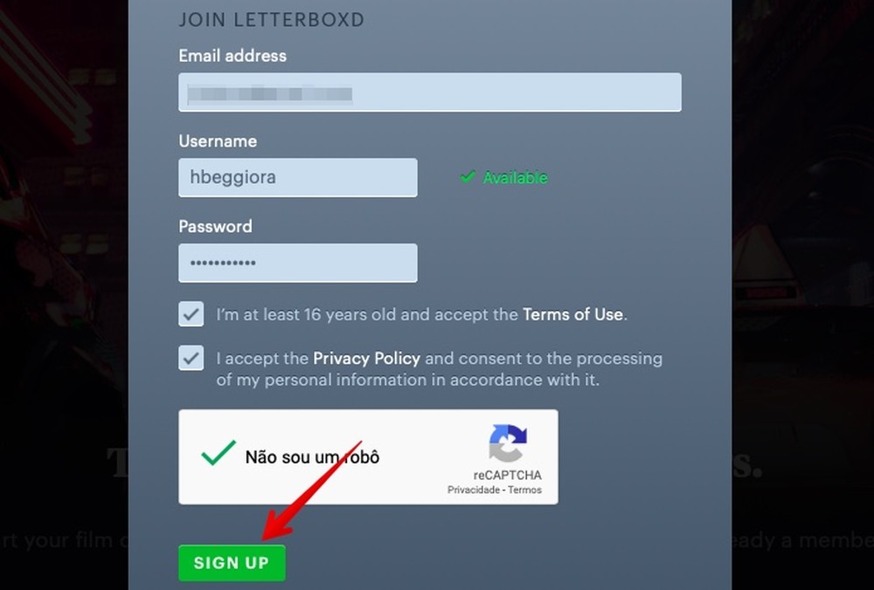Image resolution: width=874 pixels, height=590 pixels.
Task: Click the "Password" field label
Action: tap(215, 226)
